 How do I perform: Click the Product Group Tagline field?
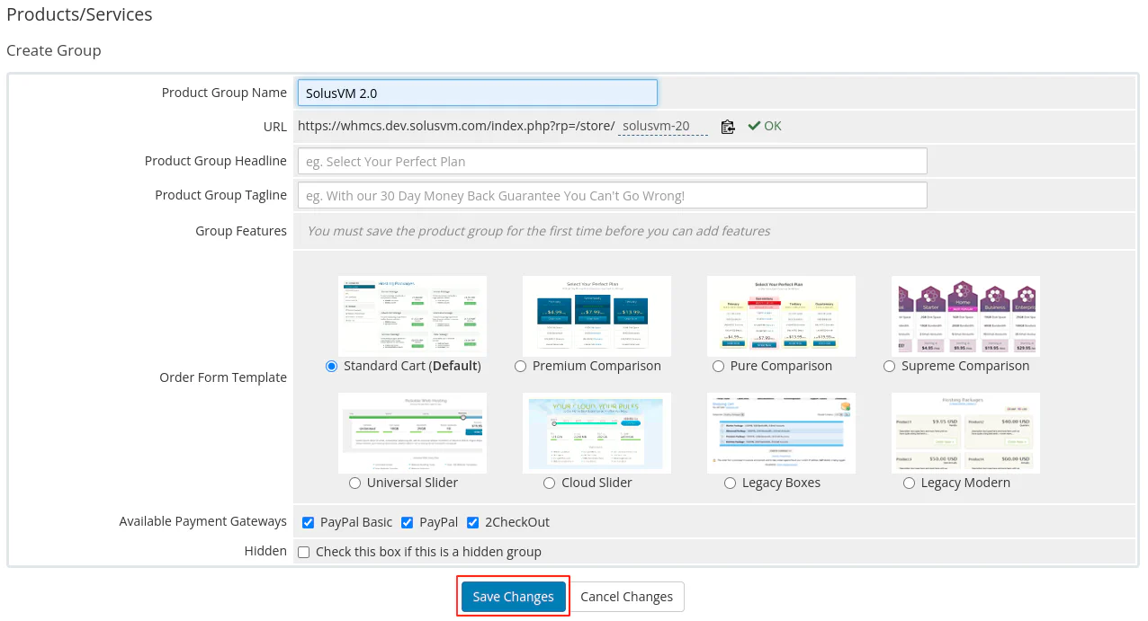pyautogui.click(x=612, y=195)
